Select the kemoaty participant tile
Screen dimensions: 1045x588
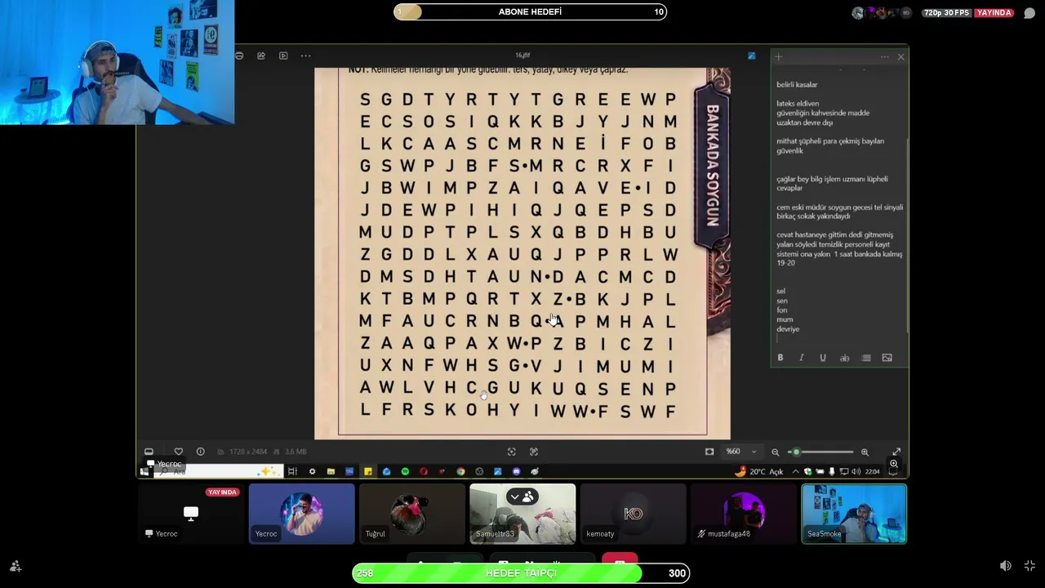click(633, 514)
